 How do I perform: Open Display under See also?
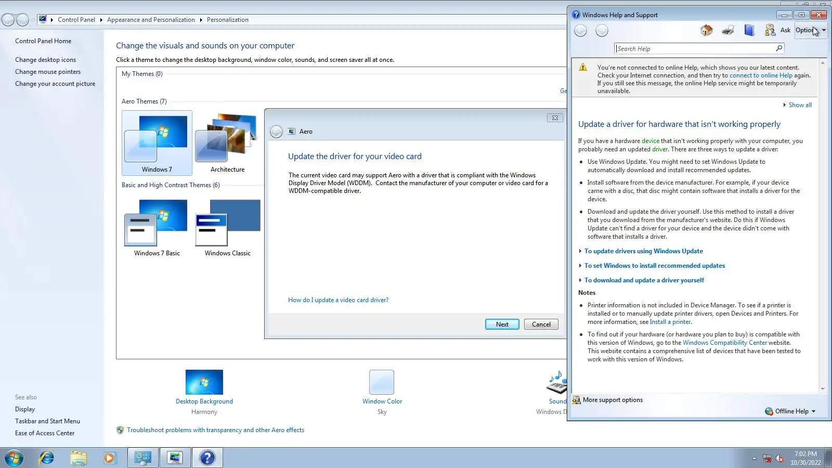click(25, 409)
